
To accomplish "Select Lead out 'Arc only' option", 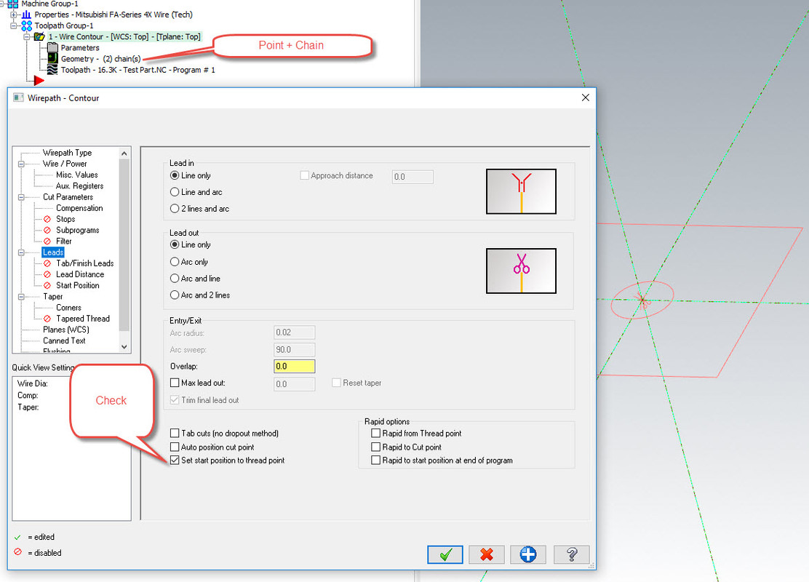I will tap(175, 262).
